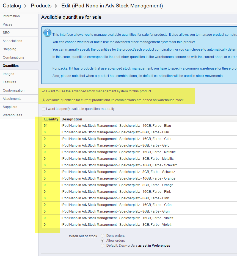Click the Designation column header
Viewport: 237px width, 256px height.
click(x=72, y=119)
